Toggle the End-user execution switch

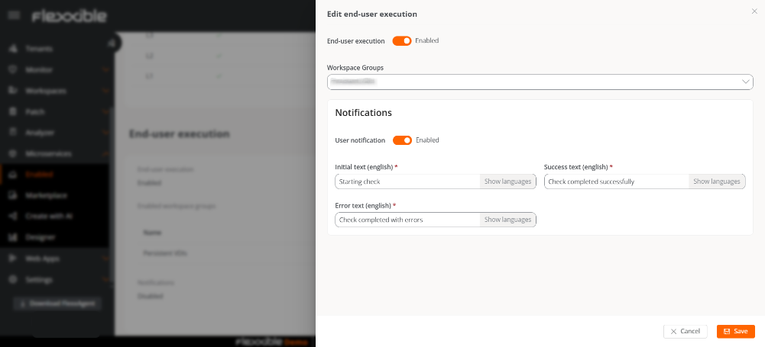[x=402, y=41]
